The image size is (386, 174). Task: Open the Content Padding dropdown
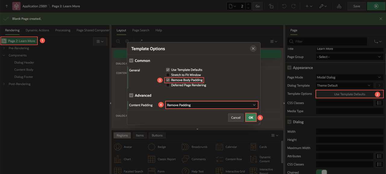pos(211,105)
